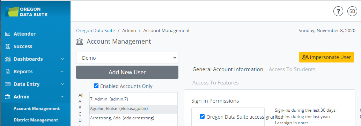Collapse the Admin menu chevron
This screenshot has width=361, height=126.
[x=62, y=97]
